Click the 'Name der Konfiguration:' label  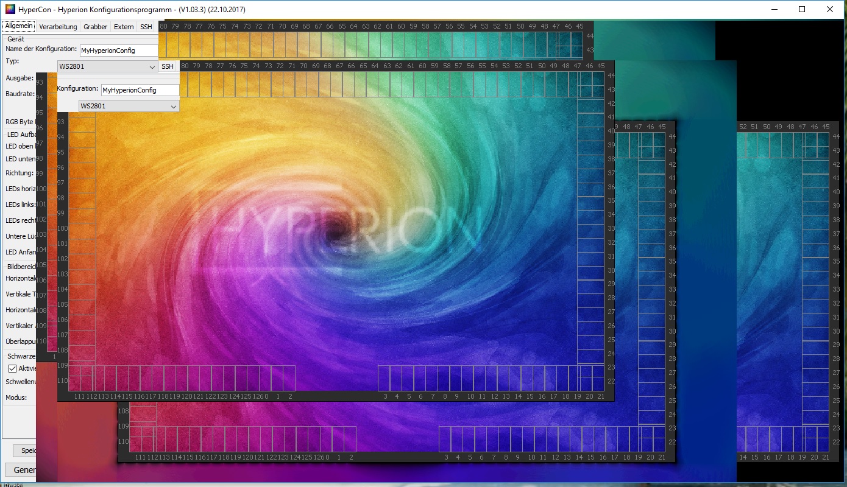pyautogui.click(x=41, y=49)
